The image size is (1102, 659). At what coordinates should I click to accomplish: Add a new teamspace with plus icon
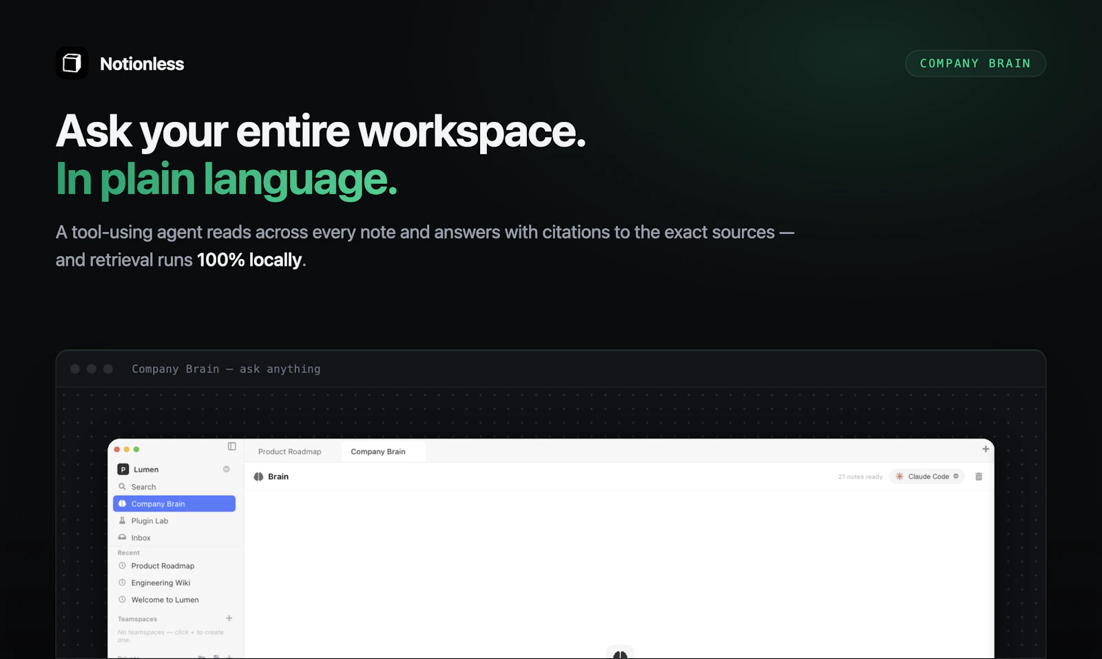(x=229, y=618)
